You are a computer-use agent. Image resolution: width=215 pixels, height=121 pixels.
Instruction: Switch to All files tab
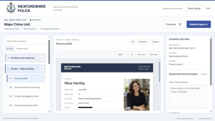(x=10, y=48)
